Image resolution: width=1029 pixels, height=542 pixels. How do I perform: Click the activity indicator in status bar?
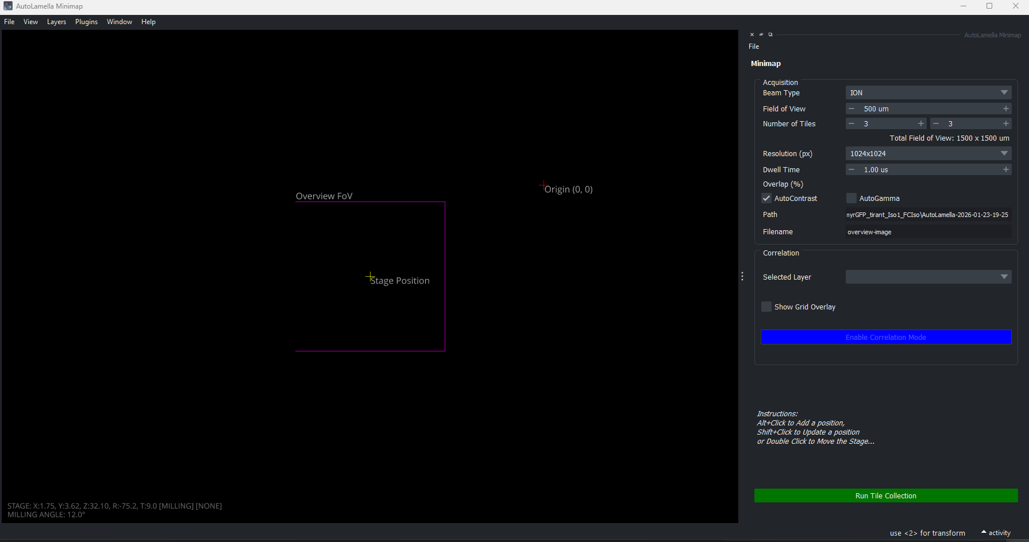coord(996,533)
